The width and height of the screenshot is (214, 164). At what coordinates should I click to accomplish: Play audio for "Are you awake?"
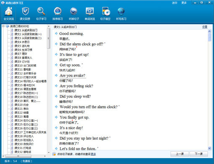coord(56,75)
